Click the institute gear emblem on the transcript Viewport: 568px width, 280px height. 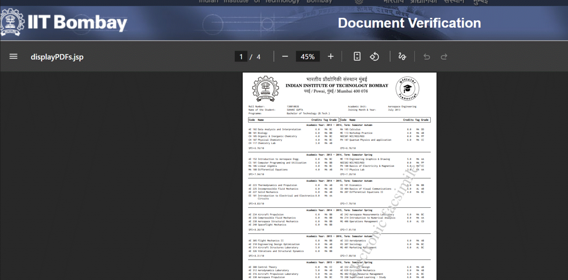coord(265,89)
